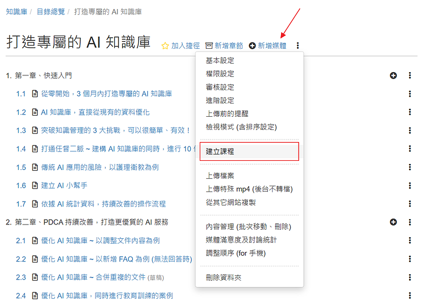Open three-dot menu next to page title
Screen dimensions: 425x304
(297, 46)
